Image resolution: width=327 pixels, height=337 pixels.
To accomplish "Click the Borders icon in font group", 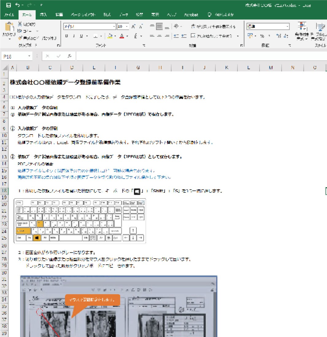I will [x=95, y=36].
